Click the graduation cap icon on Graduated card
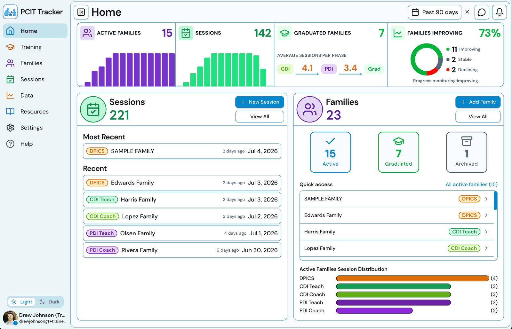Screen dimensions: 512x329 398,141
